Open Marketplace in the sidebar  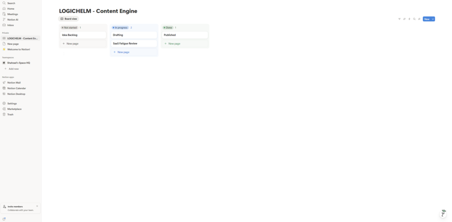tap(14, 109)
